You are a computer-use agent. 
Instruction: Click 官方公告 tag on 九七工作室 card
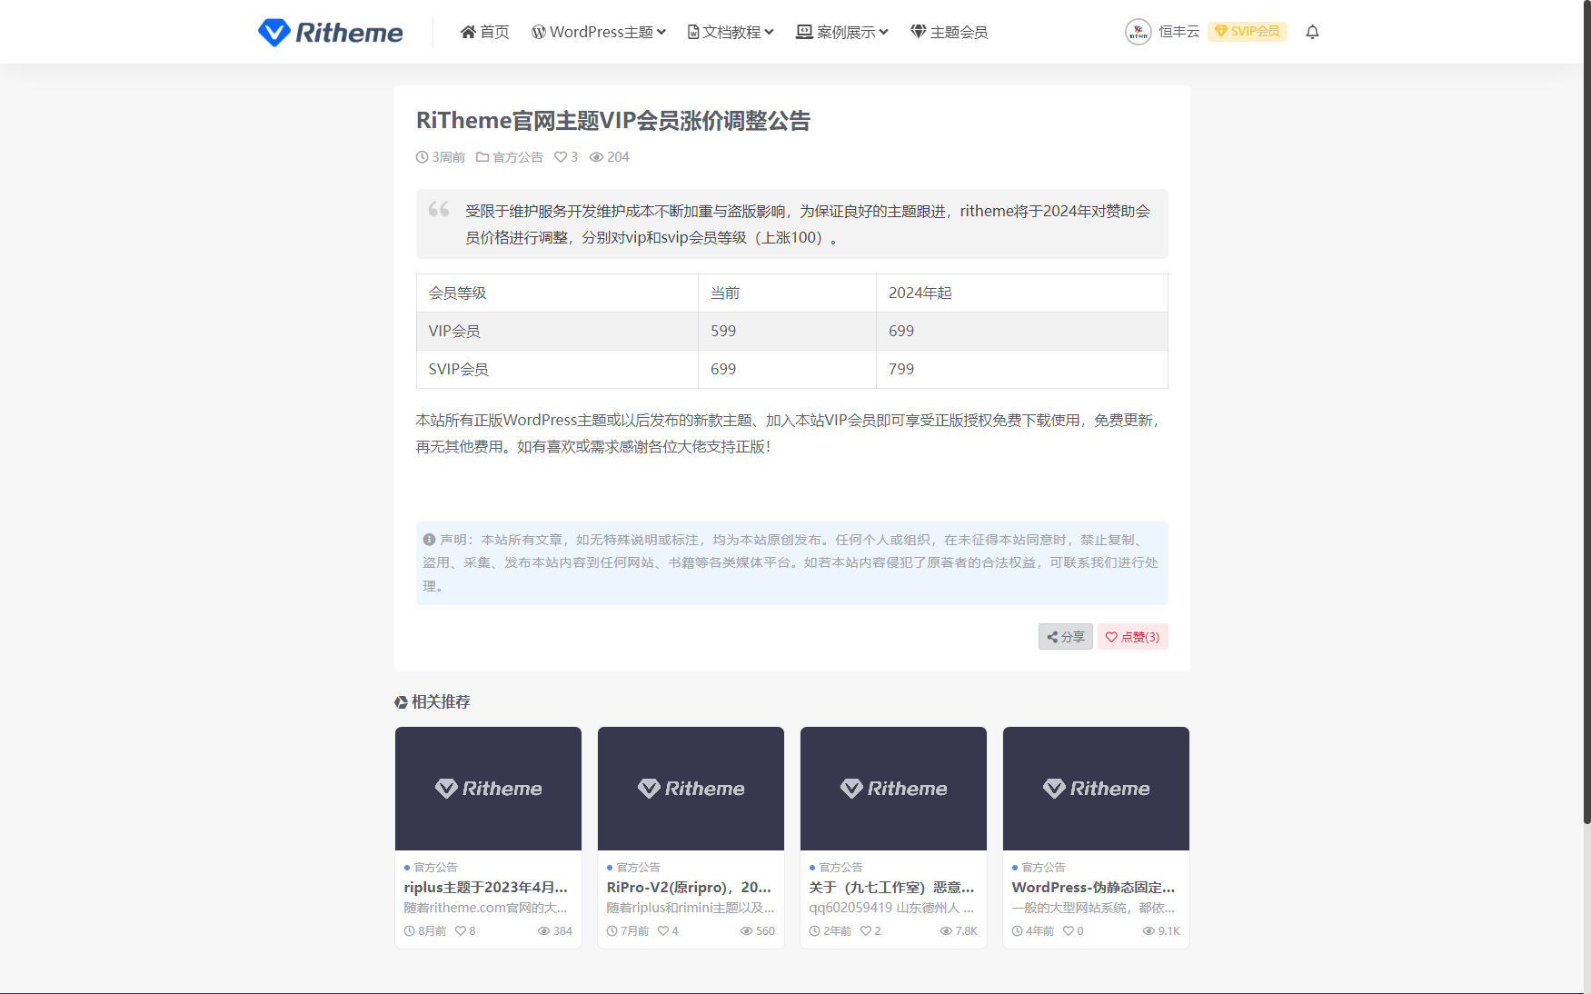(840, 868)
